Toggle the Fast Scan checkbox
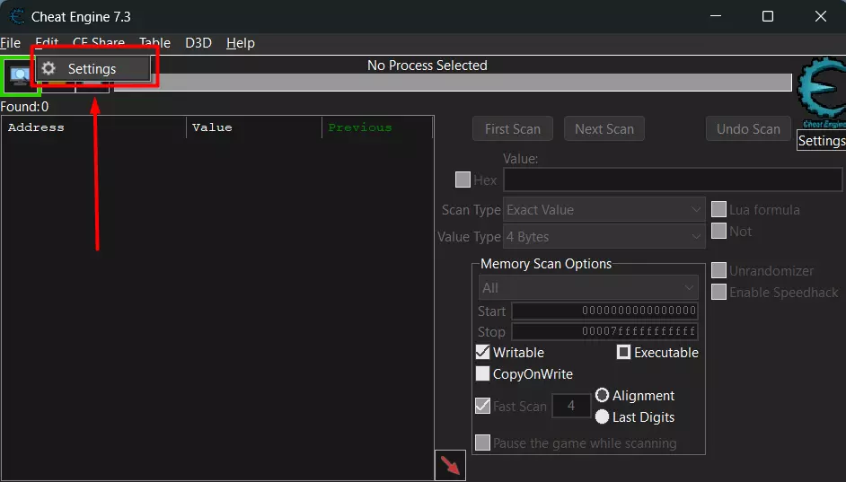The image size is (846, 482). (x=483, y=406)
